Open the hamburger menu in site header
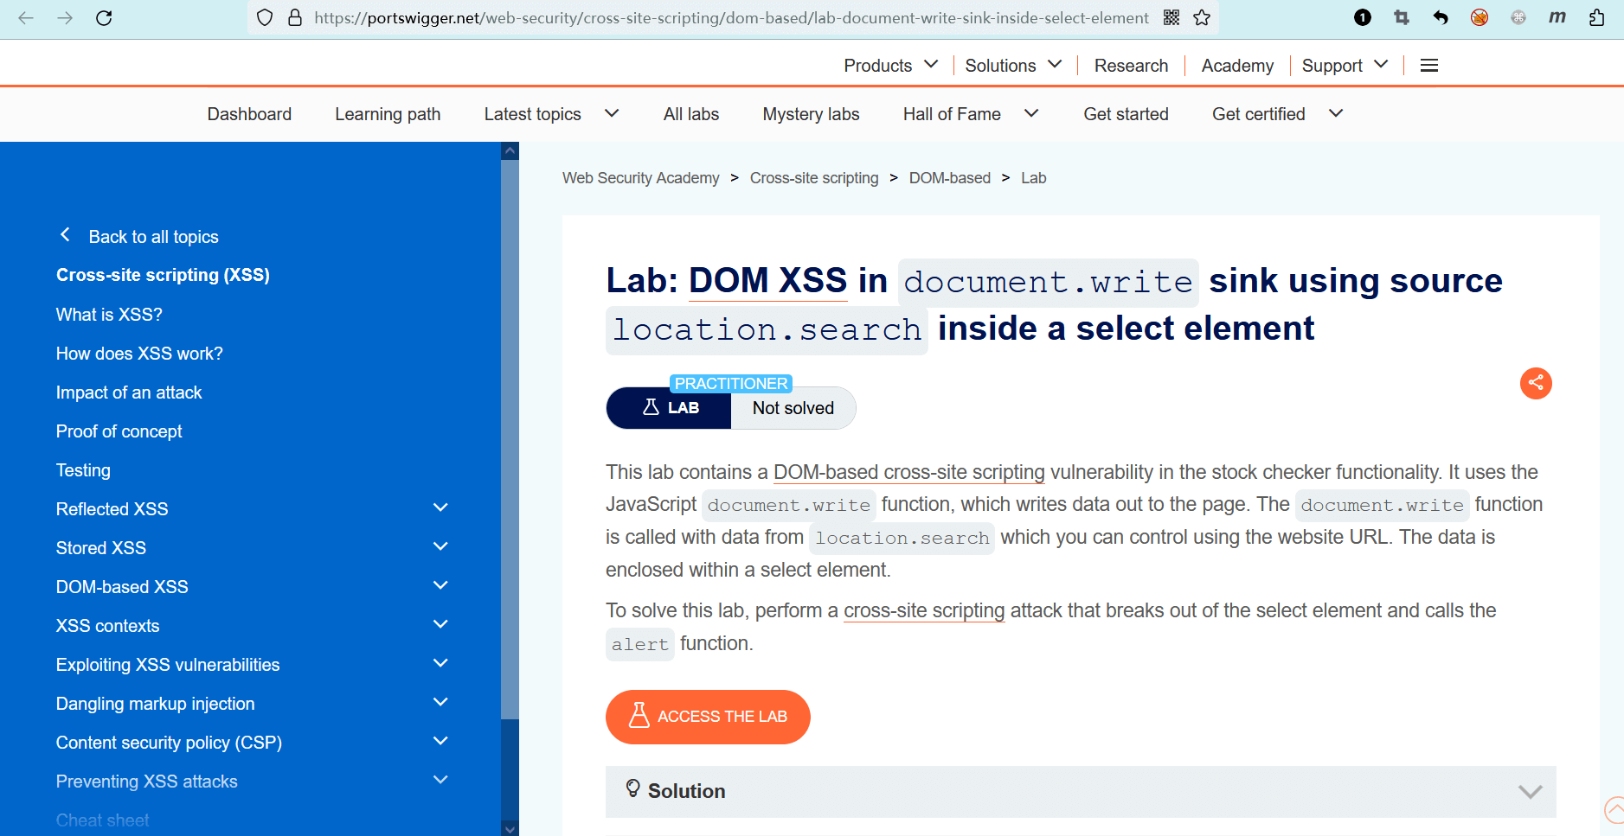The width and height of the screenshot is (1624, 836). tap(1429, 66)
